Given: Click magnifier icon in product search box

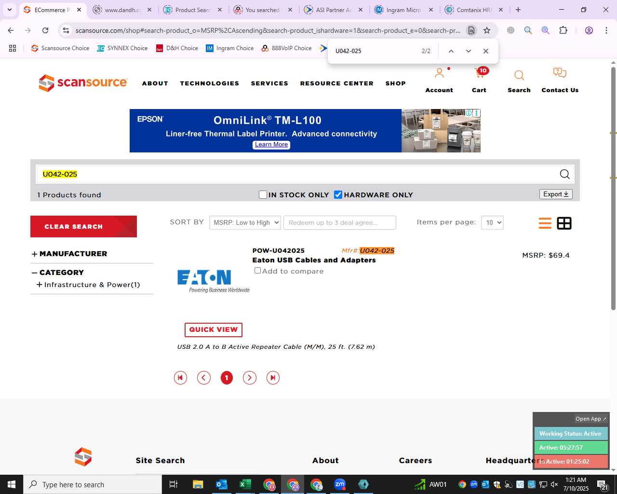Looking at the screenshot, I should tap(564, 174).
